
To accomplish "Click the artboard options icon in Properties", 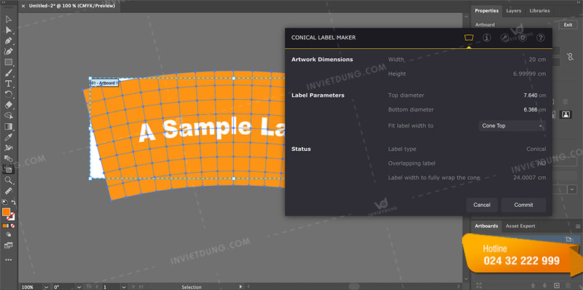I will point(566,114).
